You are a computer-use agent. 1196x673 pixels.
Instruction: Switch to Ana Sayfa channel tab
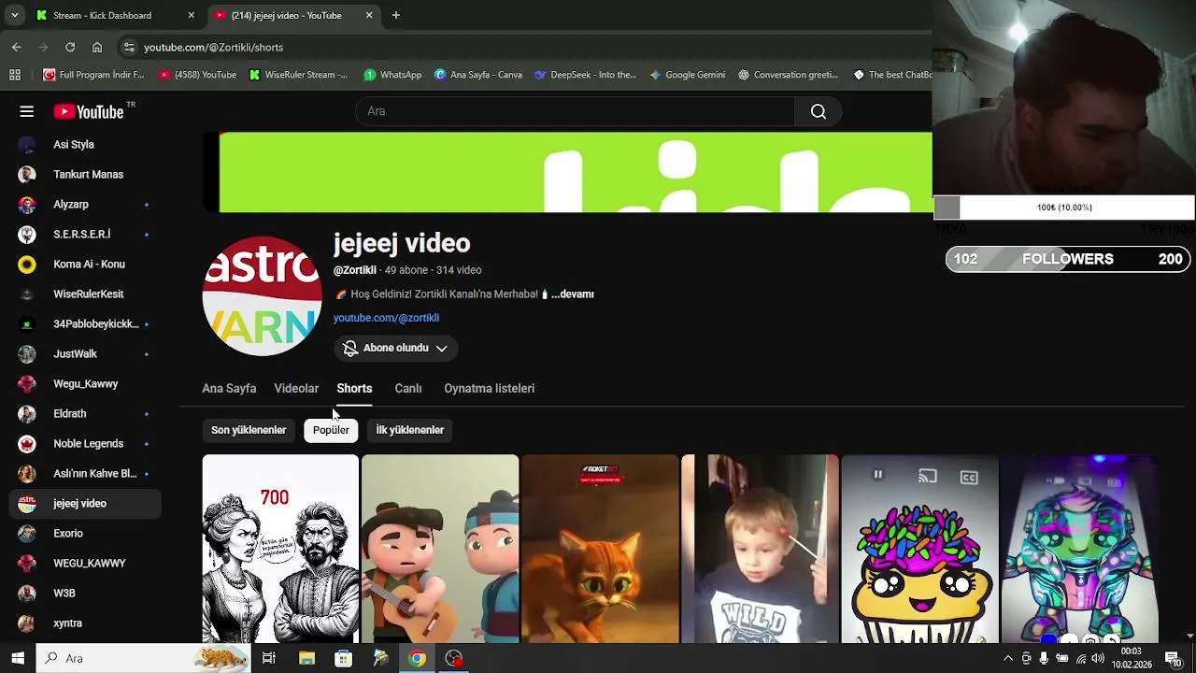[229, 388]
